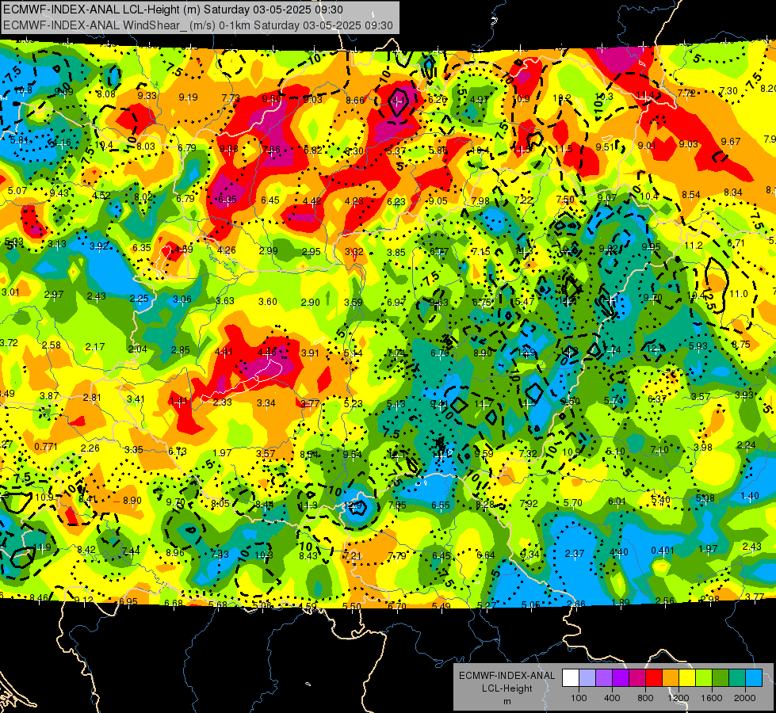Image resolution: width=776 pixels, height=713 pixels.
Task: Click the wind shear value '5.23'
Action: (353, 404)
